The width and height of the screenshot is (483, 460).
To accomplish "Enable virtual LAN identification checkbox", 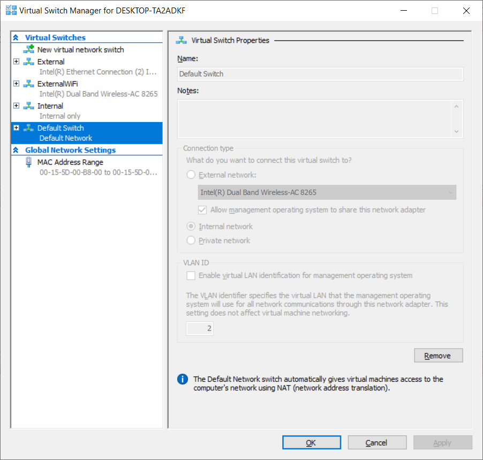I will (191, 275).
